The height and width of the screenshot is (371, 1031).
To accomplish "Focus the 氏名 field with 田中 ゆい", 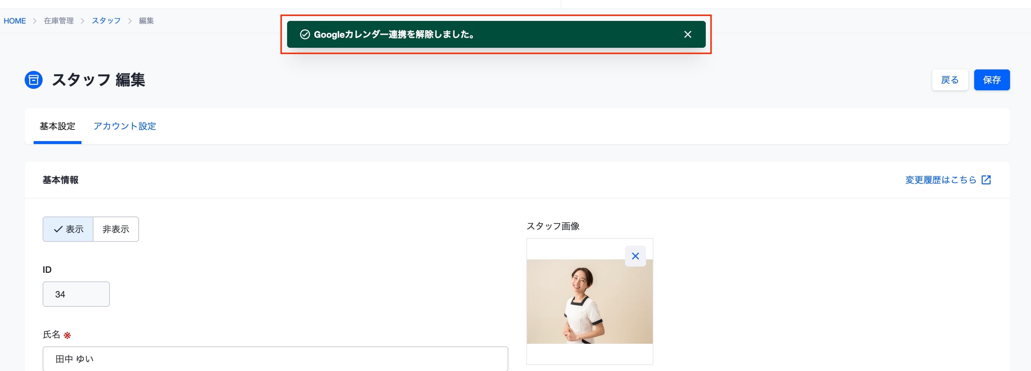I will pos(276,359).
